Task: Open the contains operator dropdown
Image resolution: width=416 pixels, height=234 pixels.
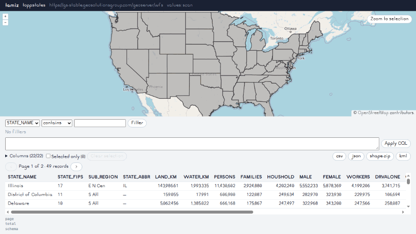Action: click(x=57, y=123)
